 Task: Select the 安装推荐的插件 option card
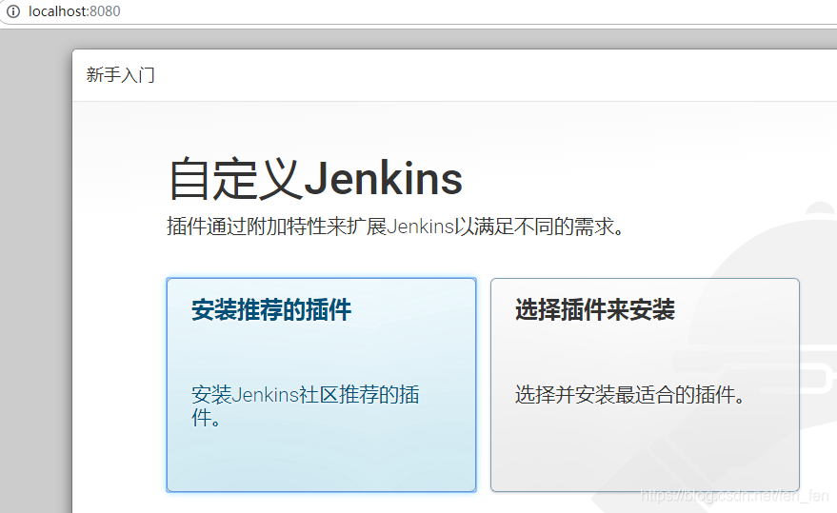pyautogui.click(x=321, y=385)
